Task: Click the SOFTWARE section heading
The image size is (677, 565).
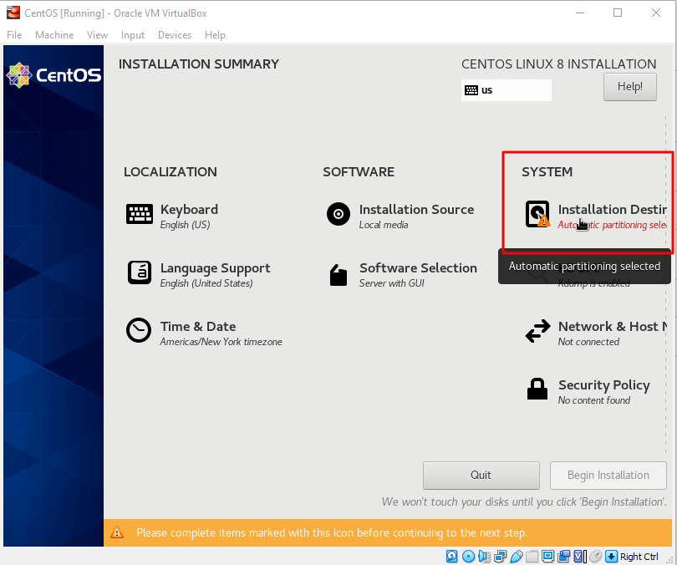Action: click(x=359, y=172)
